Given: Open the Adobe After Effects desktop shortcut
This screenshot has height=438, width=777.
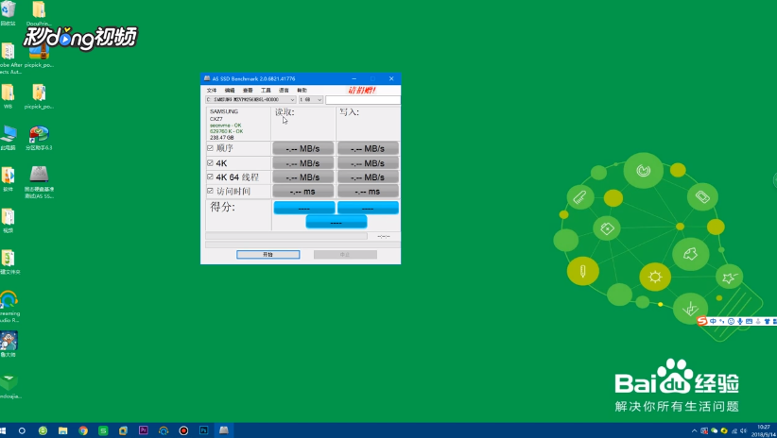Looking at the screenshot, I should pos(9,59).
